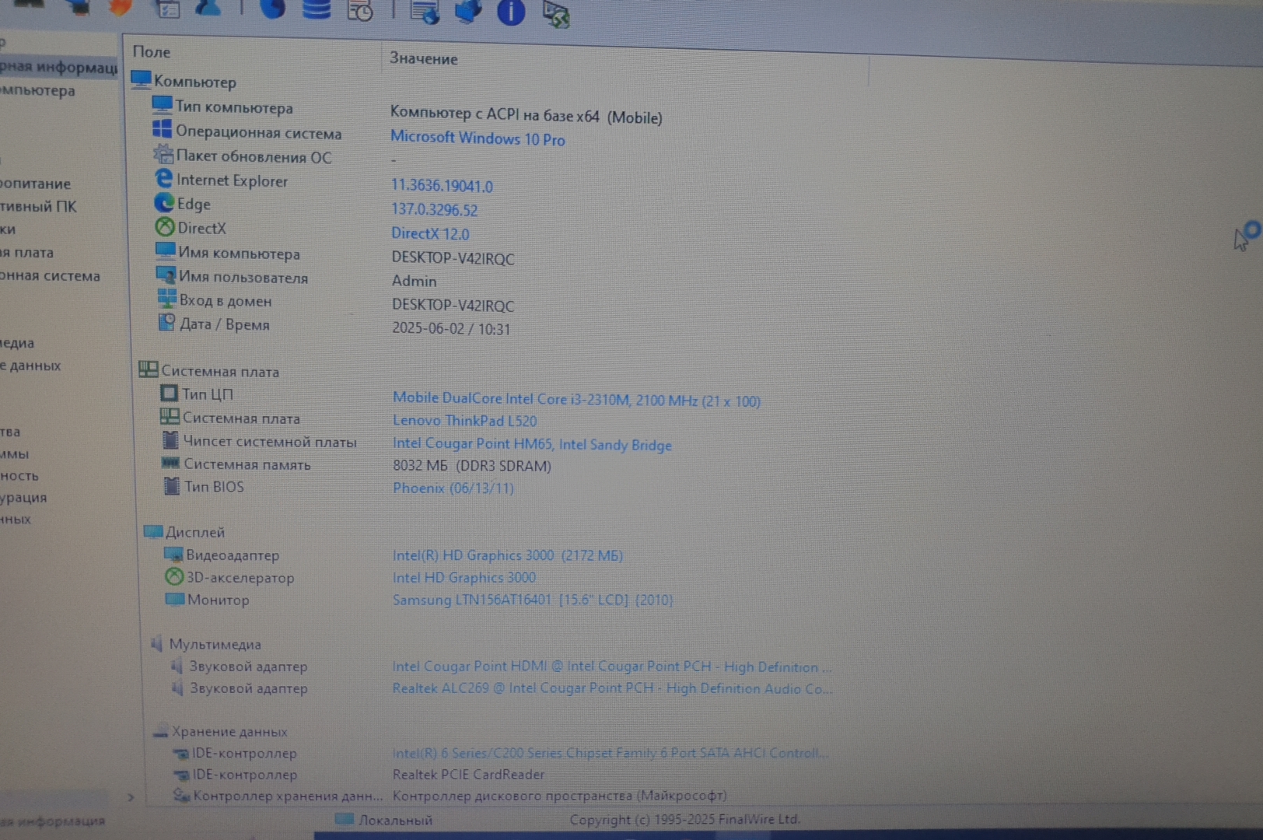
Task: Click the Phoenix BIOS value link
Action: pyautogui.click(x=453, y=488)
